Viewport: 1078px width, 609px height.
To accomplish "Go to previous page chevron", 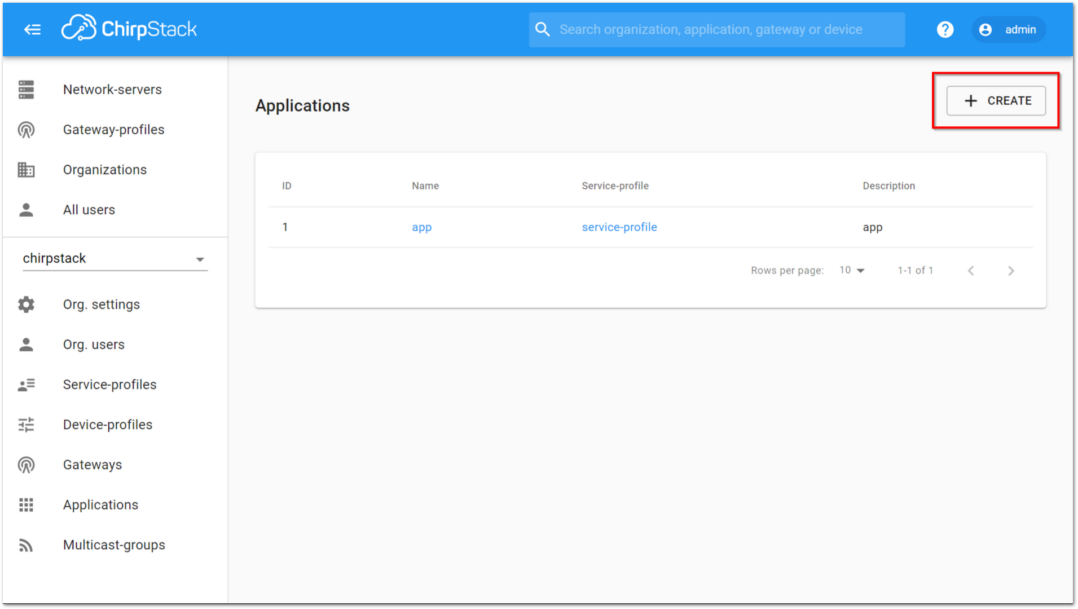I will [970, 271].
